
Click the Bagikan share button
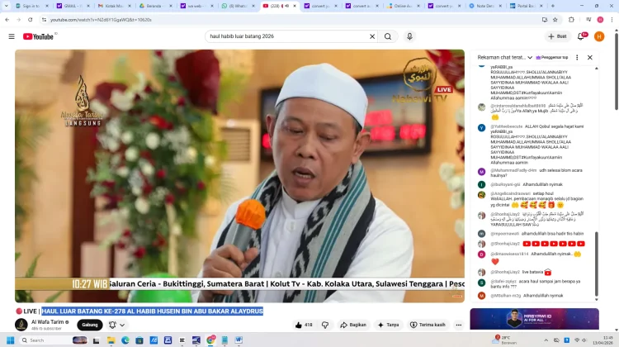click(x=353, y=325)
